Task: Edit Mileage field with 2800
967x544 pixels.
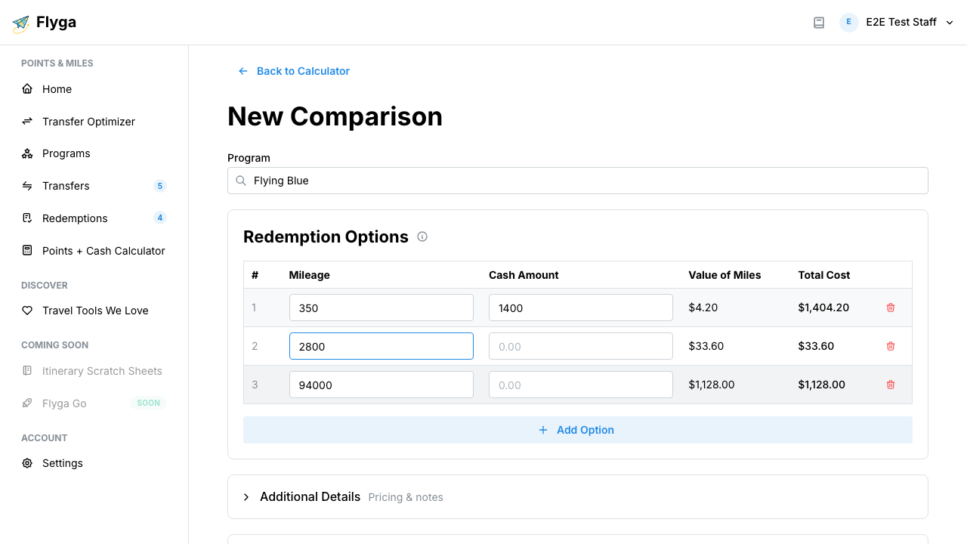Action: tap(382, 346)
